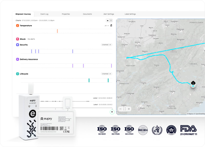
Task: Open the © OpenStreetMap attribution link
Action: (x=200, y=114)
